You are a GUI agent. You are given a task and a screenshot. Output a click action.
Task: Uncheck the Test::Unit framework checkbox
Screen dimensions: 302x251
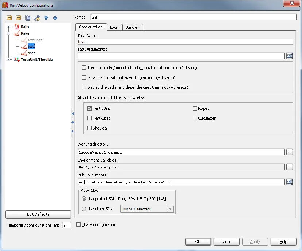(x=89, y=108)
